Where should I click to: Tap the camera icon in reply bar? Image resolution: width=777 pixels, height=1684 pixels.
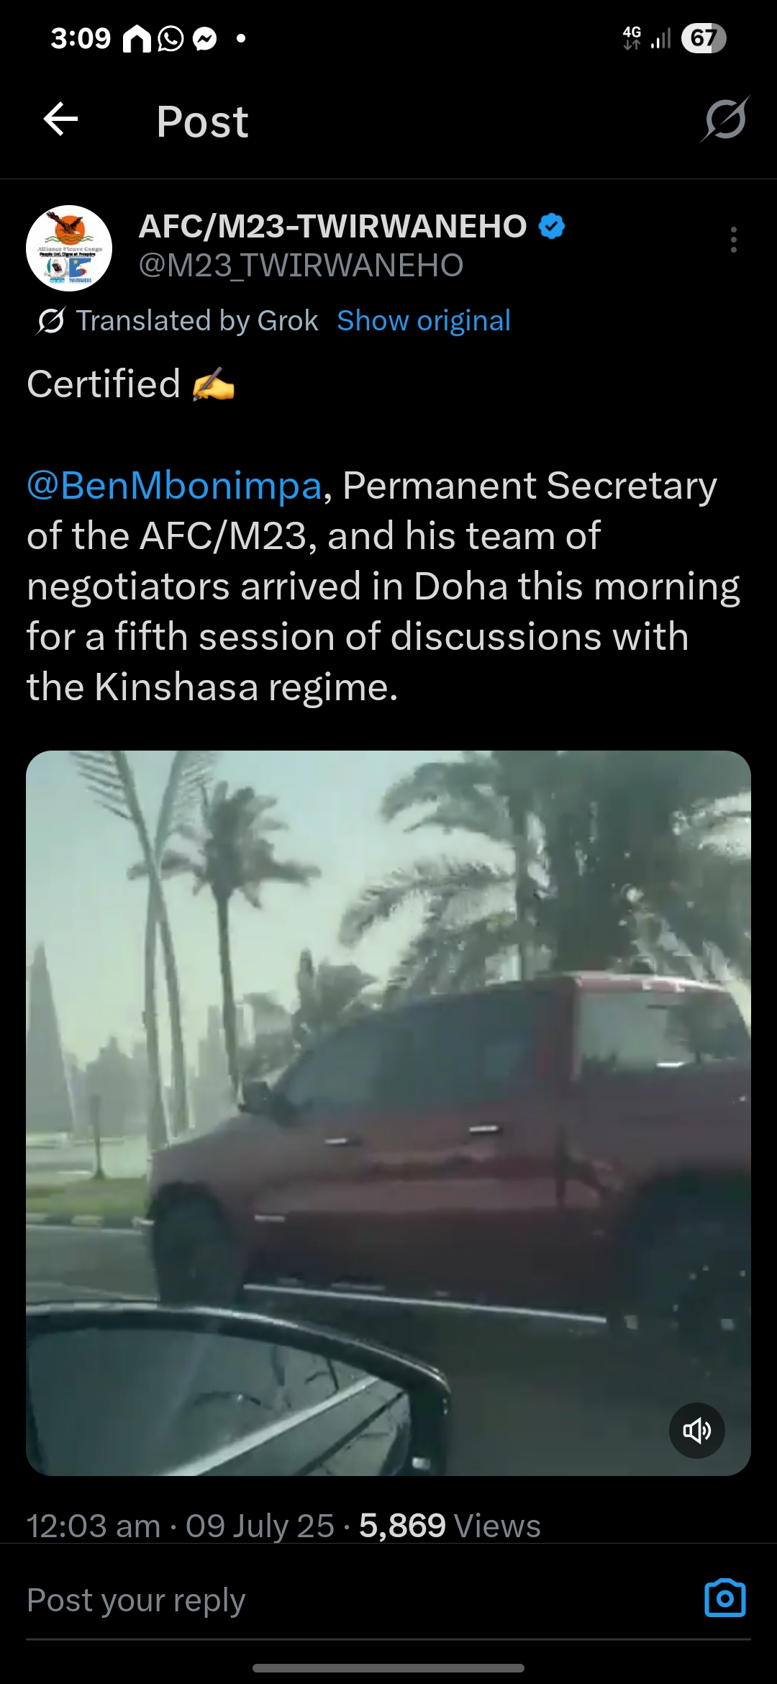click(725, 1598)
